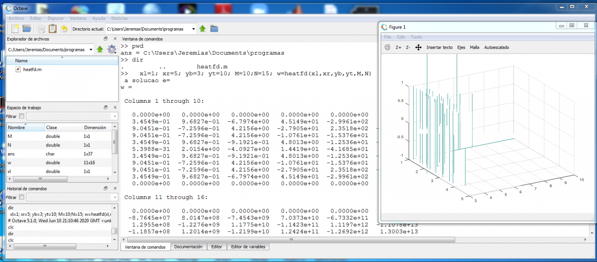Click Autoescalado in the figure toolbar
This screenshot has height=262, width=597.
[496, 47]
